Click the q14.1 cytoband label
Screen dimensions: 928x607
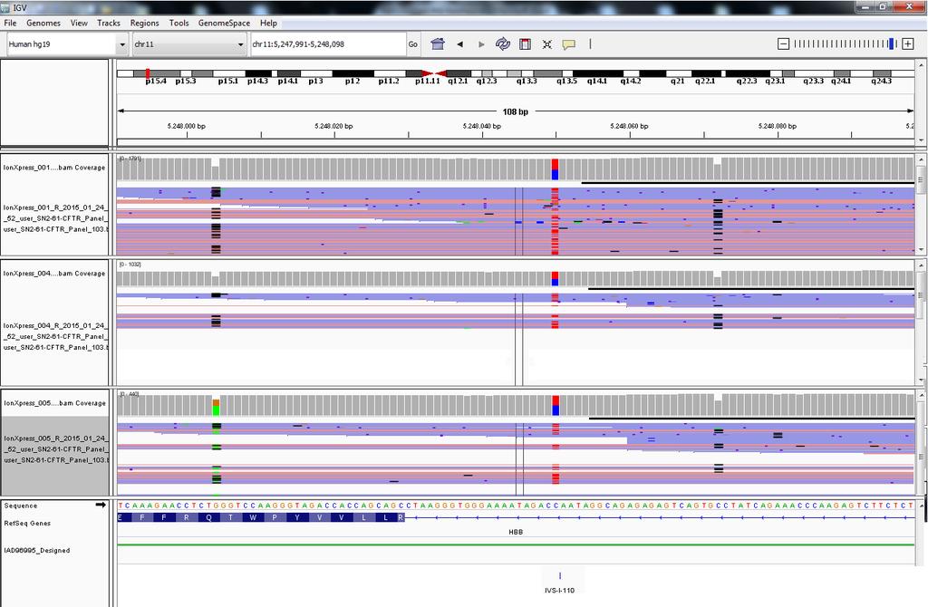click(x=596, y=81)
